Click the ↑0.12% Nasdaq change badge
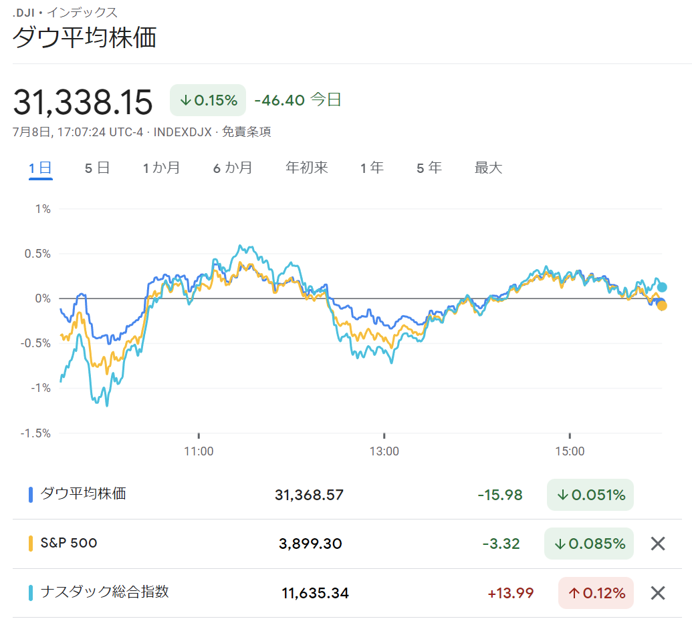692x621 pixels. coord(596,593)
